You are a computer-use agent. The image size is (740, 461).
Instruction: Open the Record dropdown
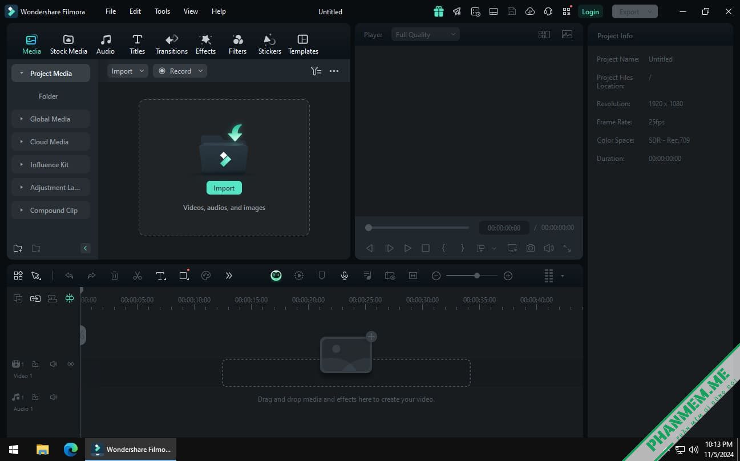180,71
